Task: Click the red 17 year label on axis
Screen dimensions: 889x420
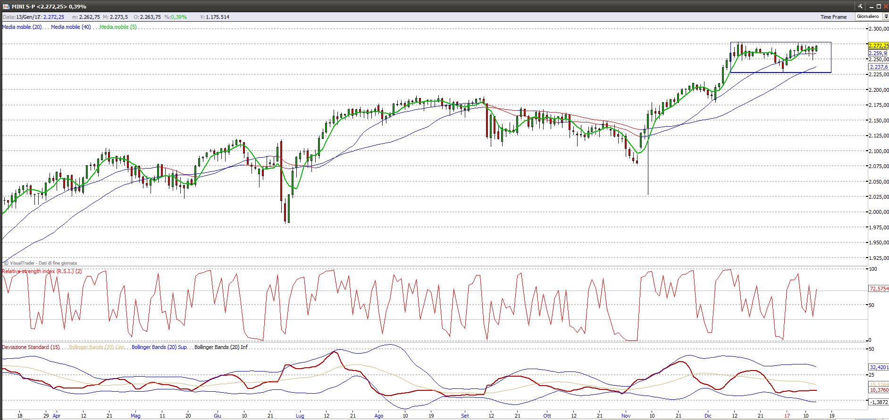Action: [787, 416]
